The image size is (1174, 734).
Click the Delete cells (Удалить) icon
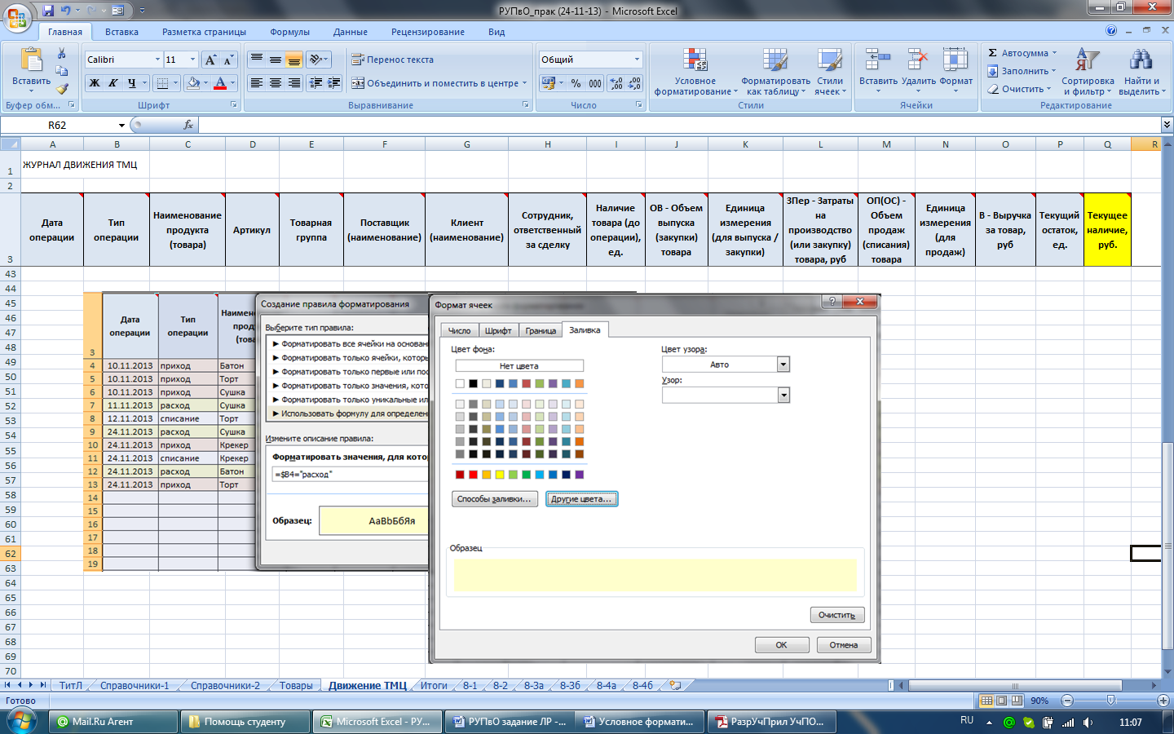click(x=918, y=59)
